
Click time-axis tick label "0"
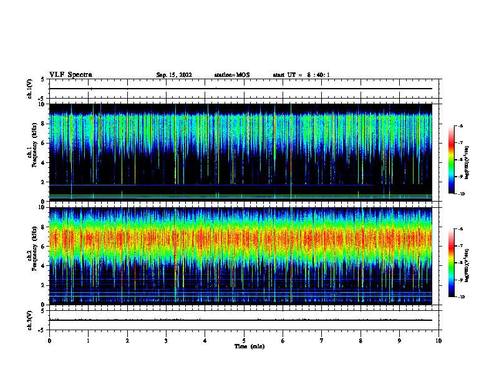[x=49, y=341]
